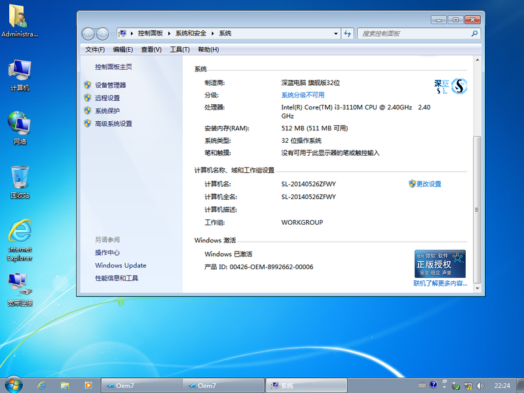Open 高级系统设置 from the left sidebar
The height and width of the screenshot is (393, 524).
[x=113, y=124]
